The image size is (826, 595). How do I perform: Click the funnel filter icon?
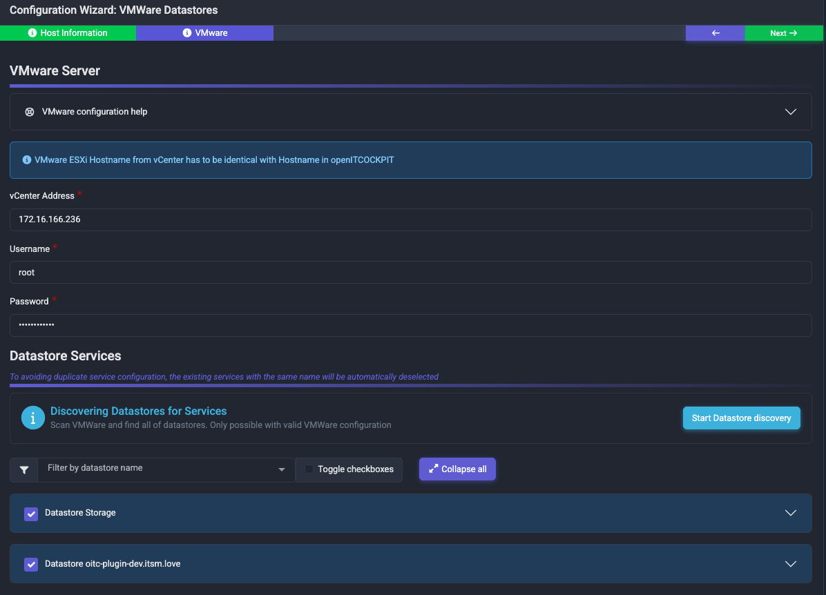point(24,469)
